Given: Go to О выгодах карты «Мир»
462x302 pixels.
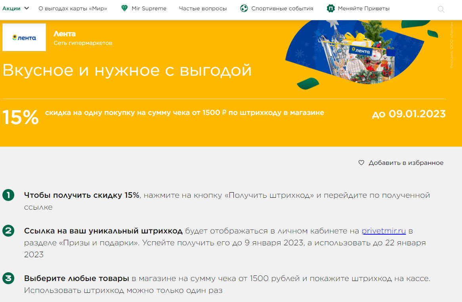Looking at the screenshot, I should coord(73,8).
